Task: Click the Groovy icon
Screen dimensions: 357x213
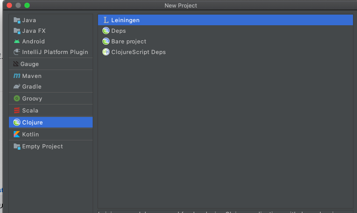Action: click(x=17, y=98)
